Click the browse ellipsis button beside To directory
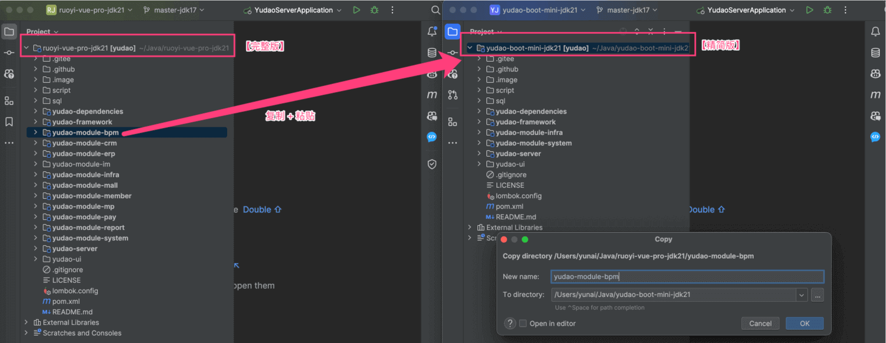Screen dimensions: 886x343 coord(817,295)
